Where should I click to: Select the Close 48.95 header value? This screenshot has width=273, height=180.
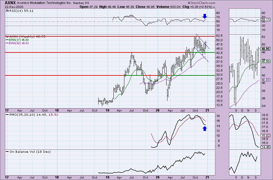point(145,7)
